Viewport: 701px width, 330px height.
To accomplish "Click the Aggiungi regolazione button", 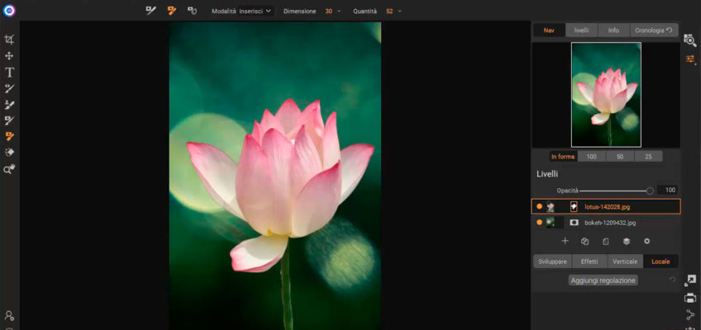I will [603, 280].
